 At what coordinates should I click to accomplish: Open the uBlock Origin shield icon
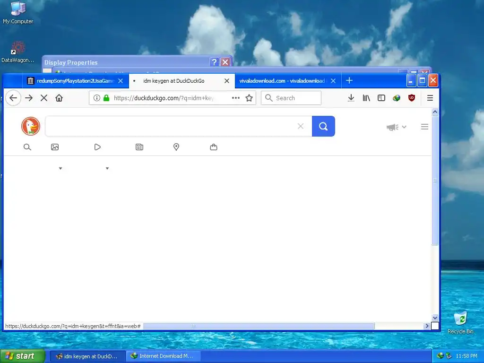[x=412, y=98]
